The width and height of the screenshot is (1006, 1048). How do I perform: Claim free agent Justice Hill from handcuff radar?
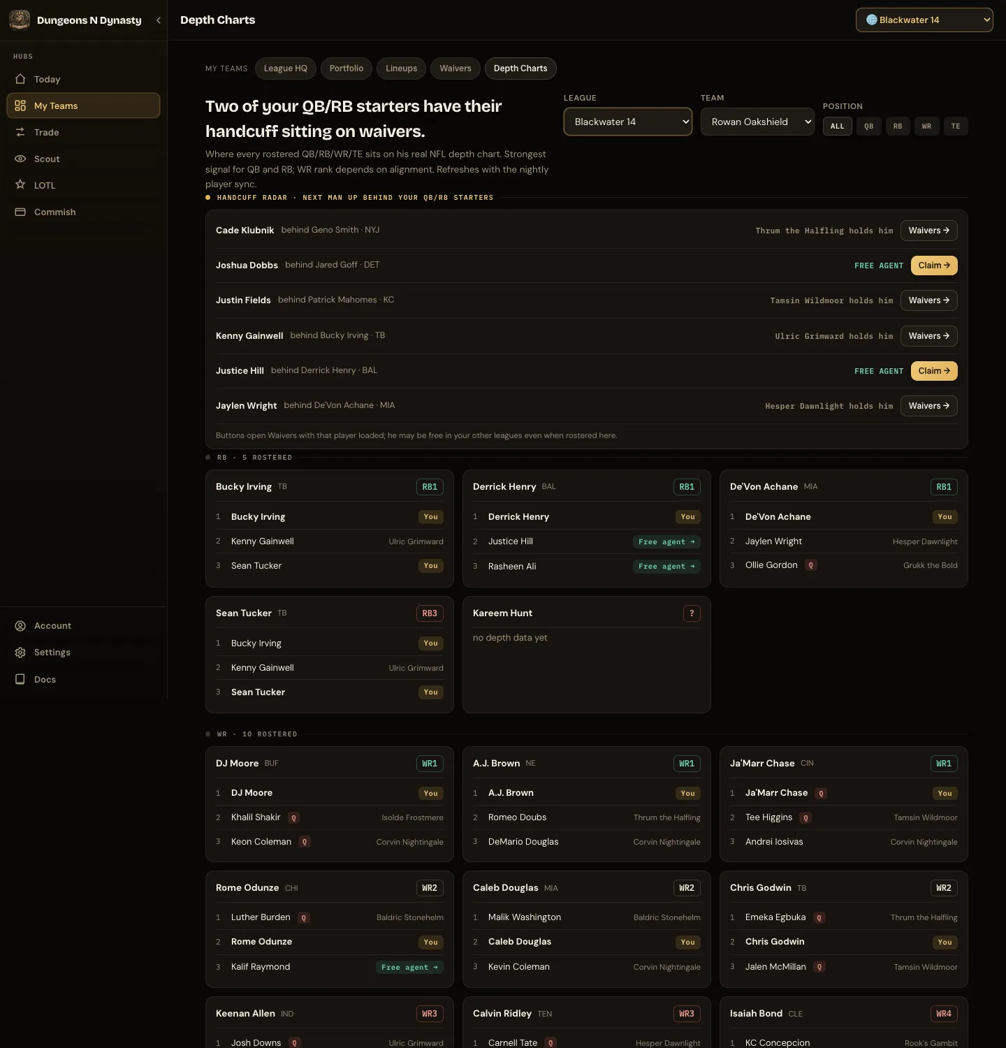coord(934,371)
